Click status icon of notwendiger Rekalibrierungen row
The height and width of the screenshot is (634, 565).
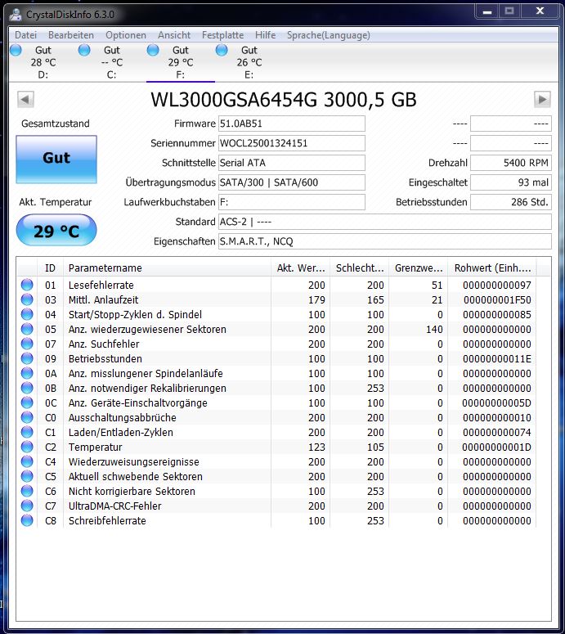27,388
